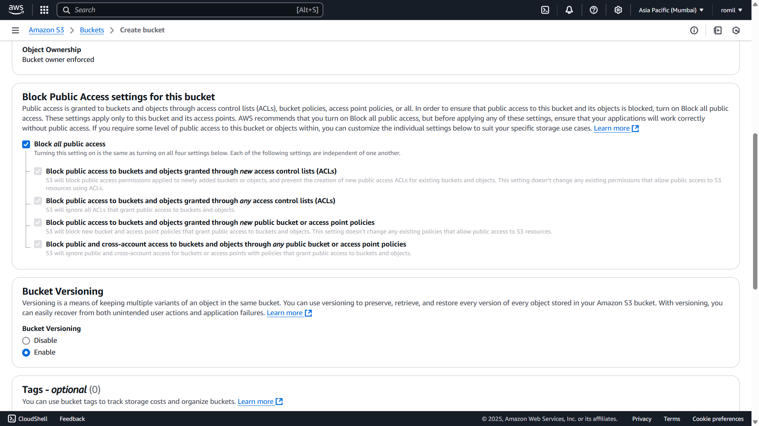759x426 pixels.
Task: Toggle block public access via any ACLs checkbox
Action: (x=38, y=201)
